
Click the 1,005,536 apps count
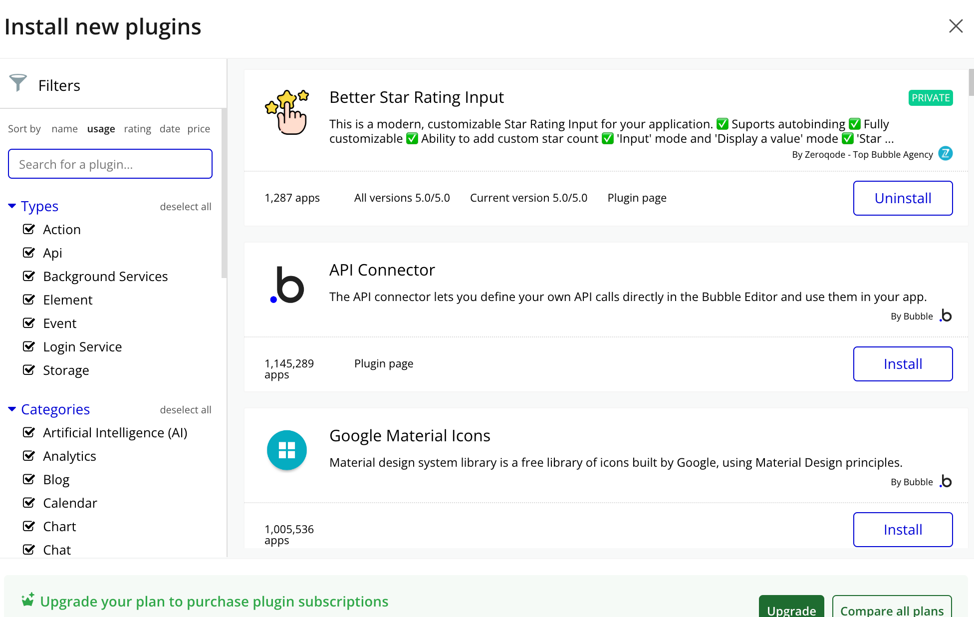pyautogui.click(x=289, y=535)
